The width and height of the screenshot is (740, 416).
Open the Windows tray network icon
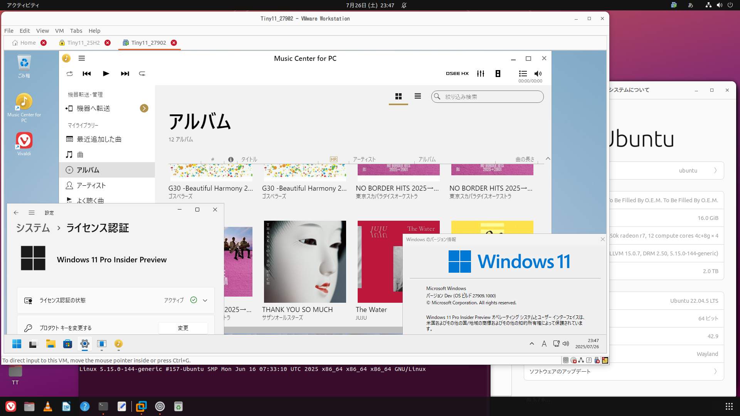[556, 344]
